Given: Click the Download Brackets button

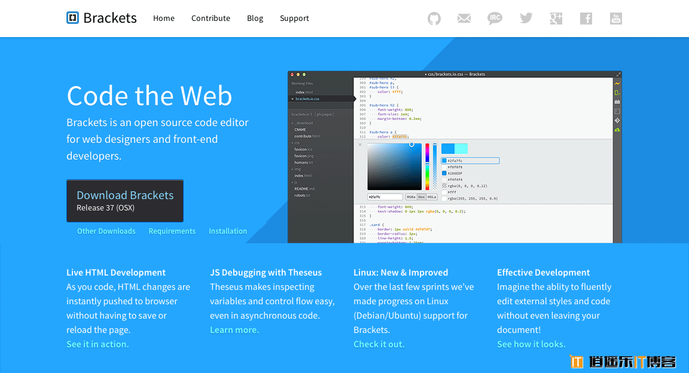Looking at the screenshot, I should (x=125, y=201).
